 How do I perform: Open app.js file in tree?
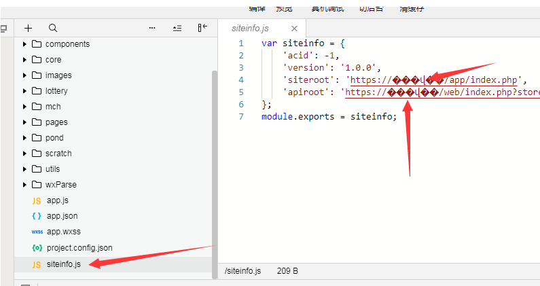58,200
